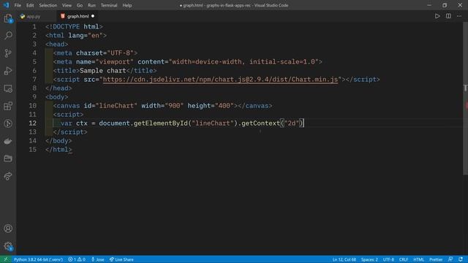Open the editor More Actions ellipsis

click(459, 16)
